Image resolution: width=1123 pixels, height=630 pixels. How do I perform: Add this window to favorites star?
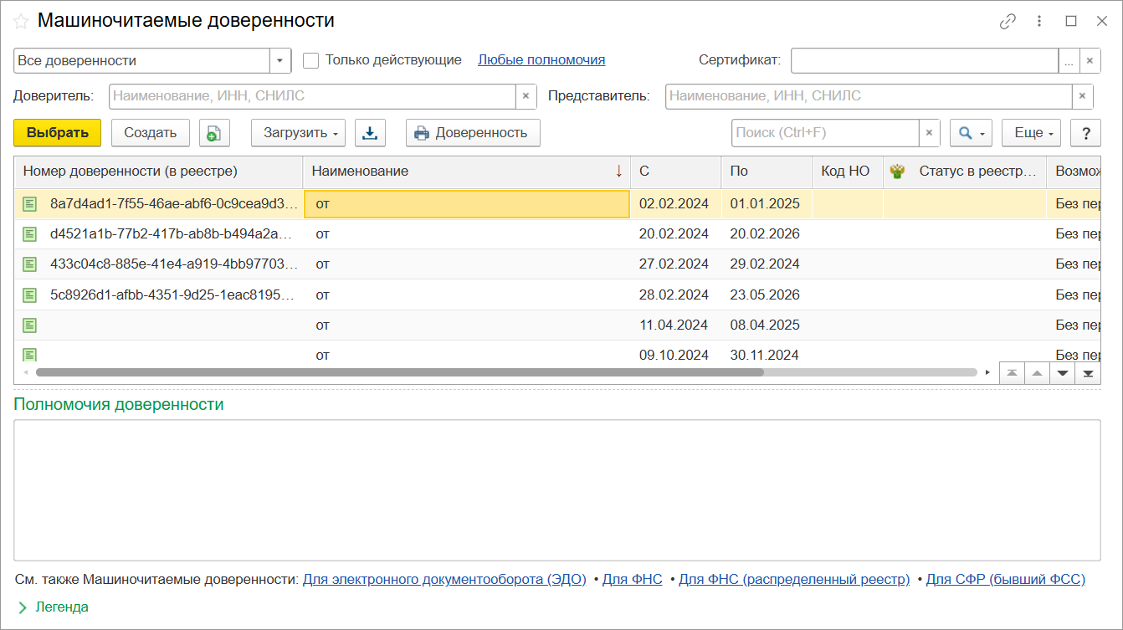coord(22,22)
